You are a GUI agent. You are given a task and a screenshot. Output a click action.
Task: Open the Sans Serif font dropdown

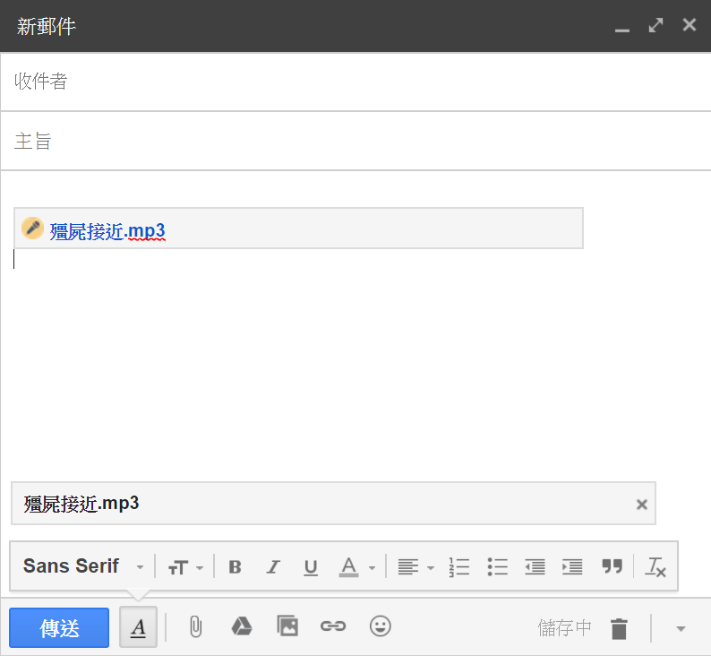tap(83, 566)
